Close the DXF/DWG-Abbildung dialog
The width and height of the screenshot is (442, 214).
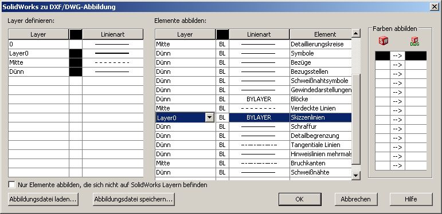point(435,7)
